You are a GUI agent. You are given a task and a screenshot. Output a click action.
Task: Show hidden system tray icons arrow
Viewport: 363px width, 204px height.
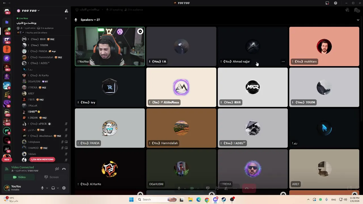pyautogui.click(x=308, y=199)
